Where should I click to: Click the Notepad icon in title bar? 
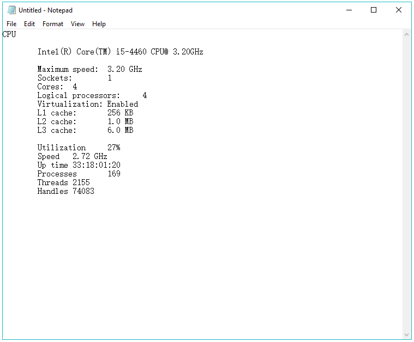coord(11,10)
